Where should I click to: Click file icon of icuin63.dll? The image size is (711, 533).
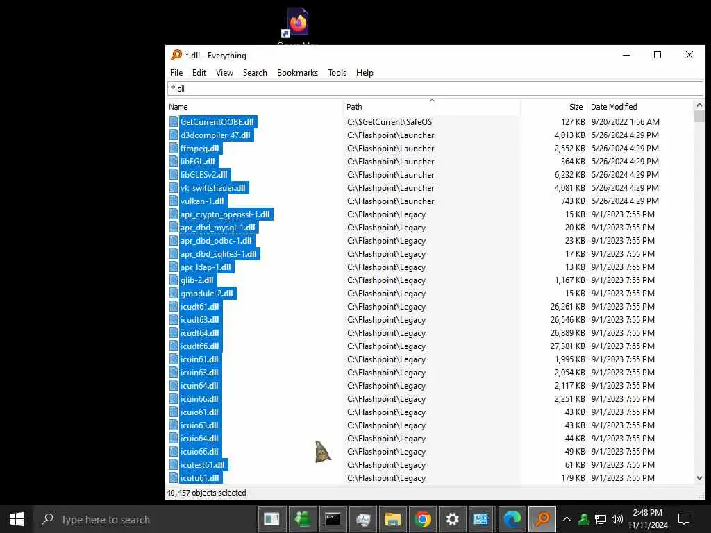point(174,373)
